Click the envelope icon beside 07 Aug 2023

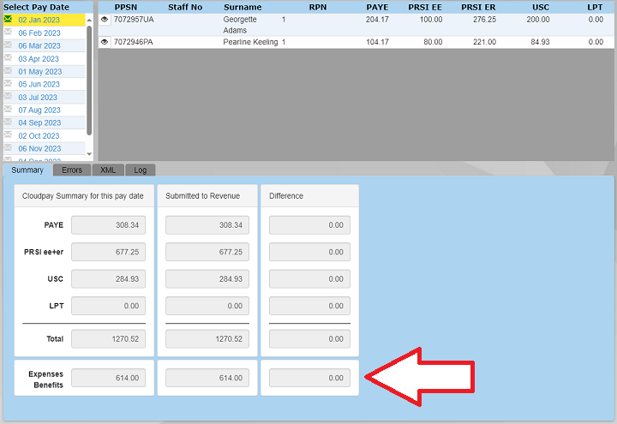8,110
